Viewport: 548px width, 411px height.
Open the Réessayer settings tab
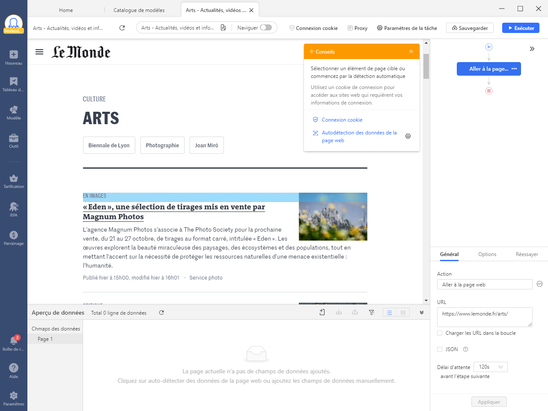coord(527,254)
